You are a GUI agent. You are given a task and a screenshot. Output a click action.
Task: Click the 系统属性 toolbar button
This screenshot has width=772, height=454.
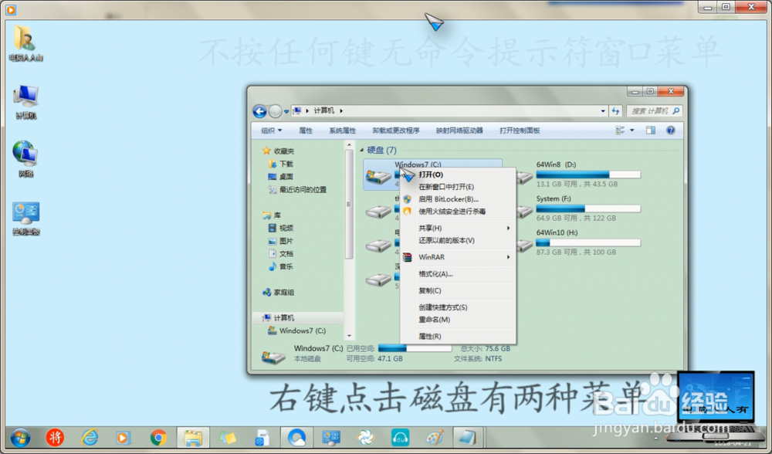[343, 130]
